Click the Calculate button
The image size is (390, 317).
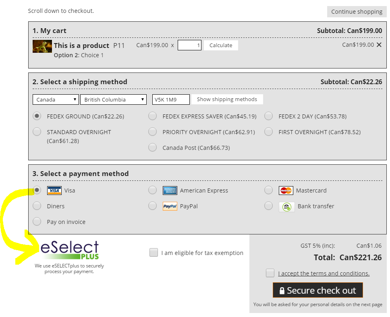221,46
